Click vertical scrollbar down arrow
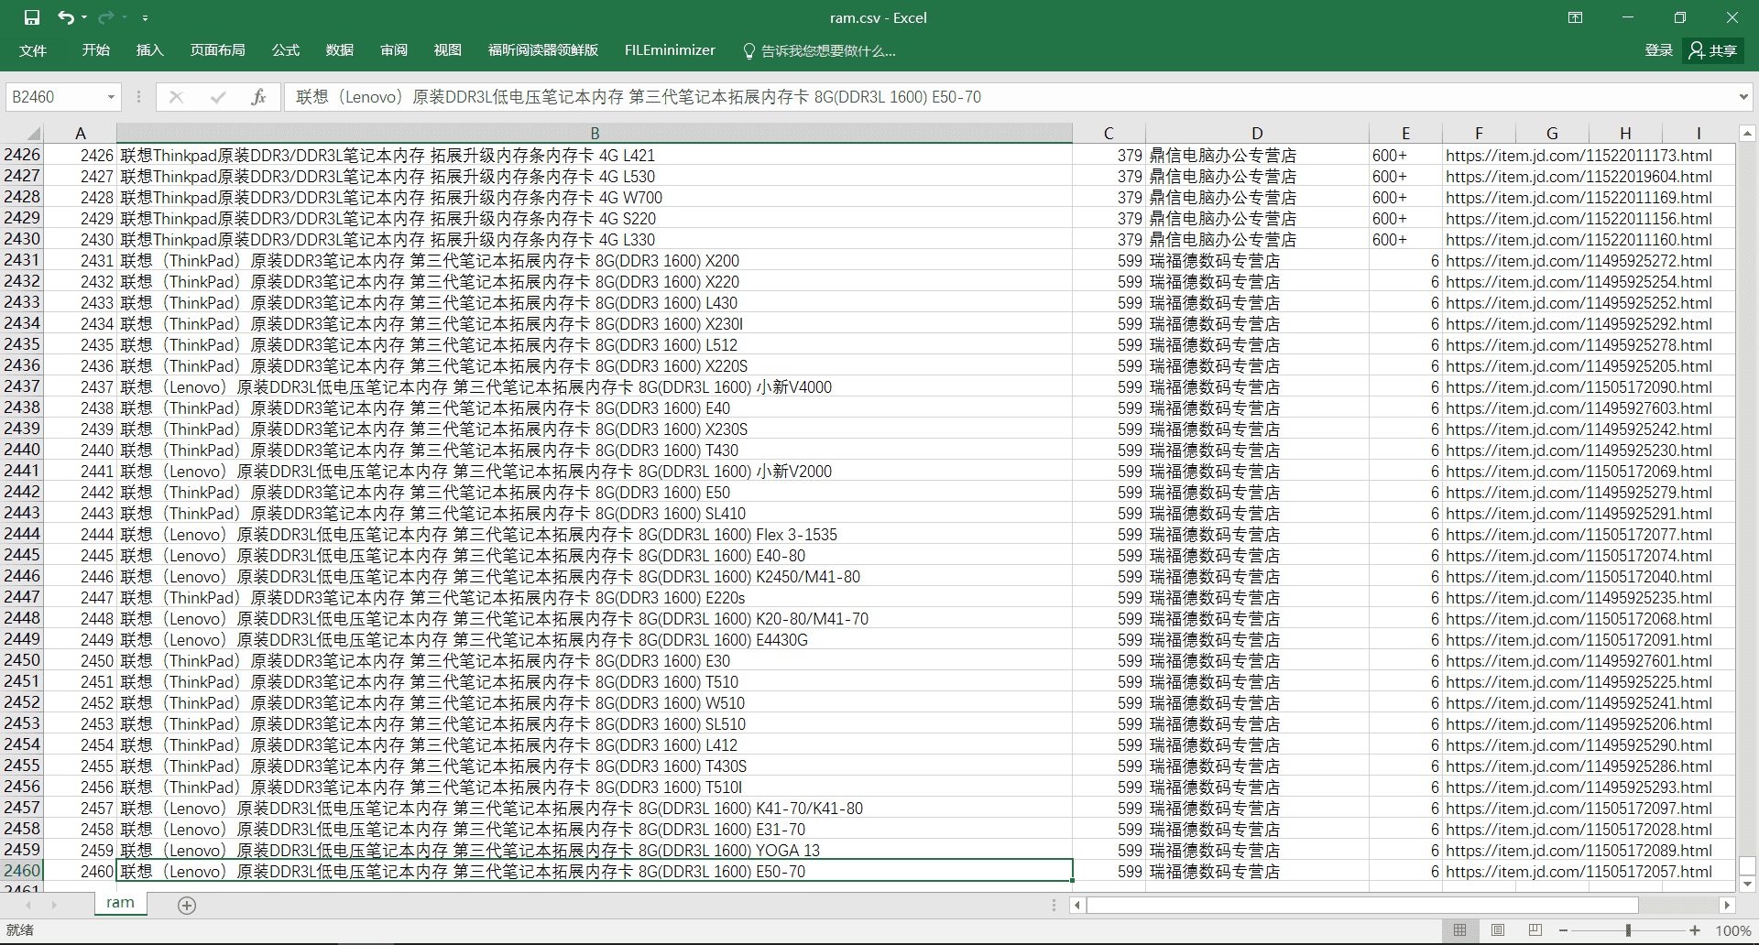The image size is (1759, 945). (1747, 884)
